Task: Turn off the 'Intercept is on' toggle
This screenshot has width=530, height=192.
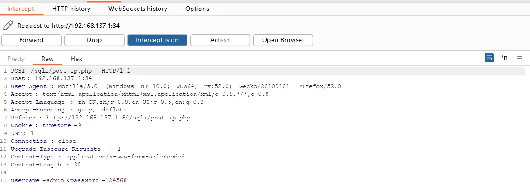Action: tap(157, 40)
